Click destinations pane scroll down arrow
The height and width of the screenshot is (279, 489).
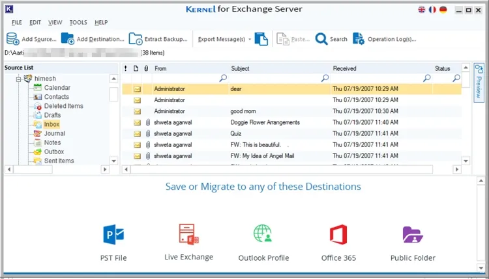tap(481, 268)
